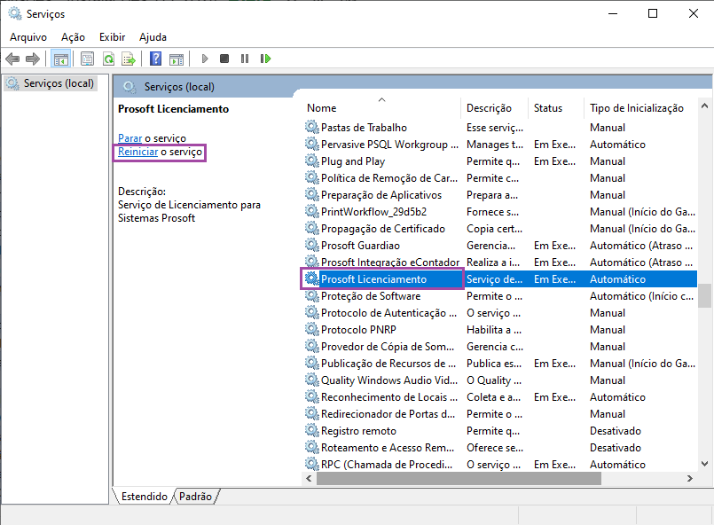Click the gear icon of Quality Windows Audio
Image resolution: width=714 pixels, height=525 pixels.
(312, 380)
